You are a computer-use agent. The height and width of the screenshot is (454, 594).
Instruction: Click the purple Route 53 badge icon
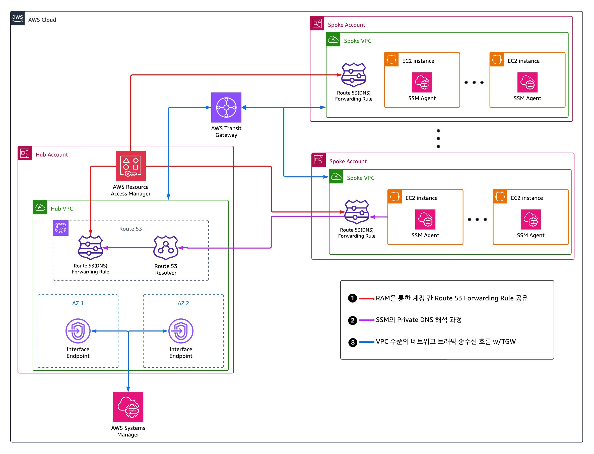[x=61, y=228]
